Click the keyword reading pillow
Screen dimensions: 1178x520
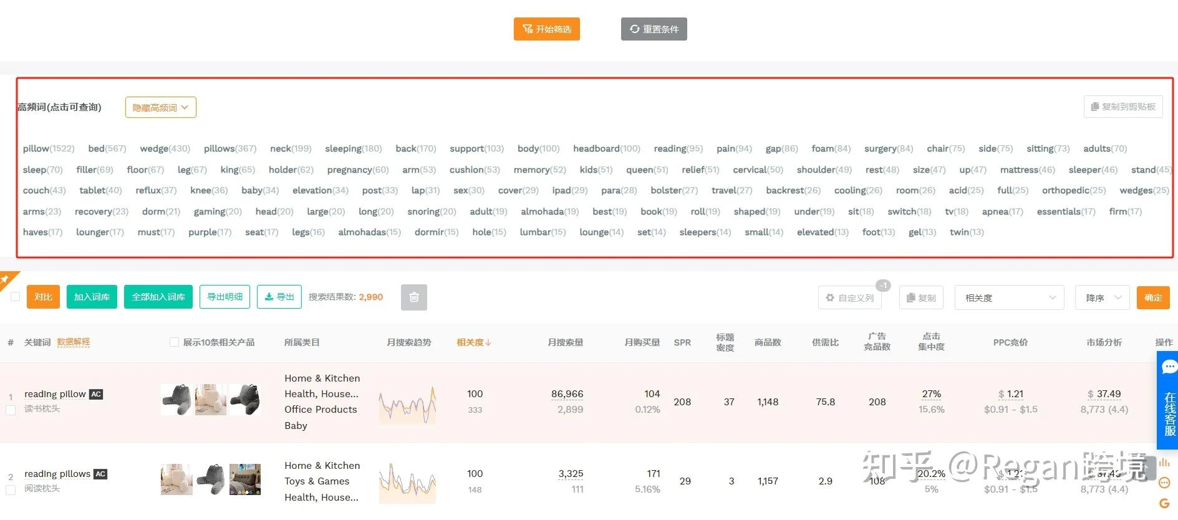(x=55, y=394)
